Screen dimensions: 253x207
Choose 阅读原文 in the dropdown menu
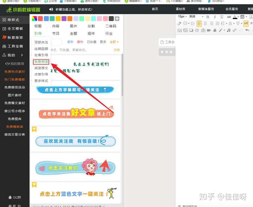pos(41,68)
